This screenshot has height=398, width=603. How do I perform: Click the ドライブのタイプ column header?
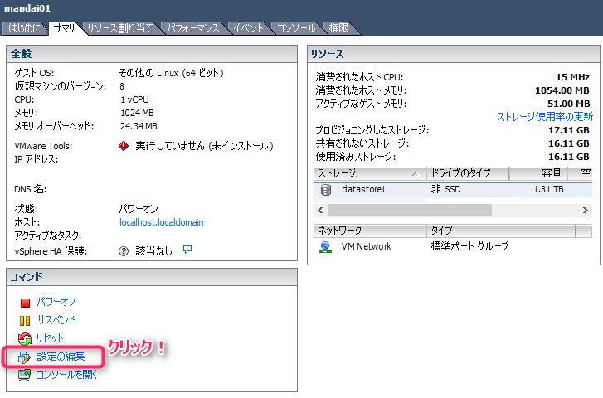468,174
